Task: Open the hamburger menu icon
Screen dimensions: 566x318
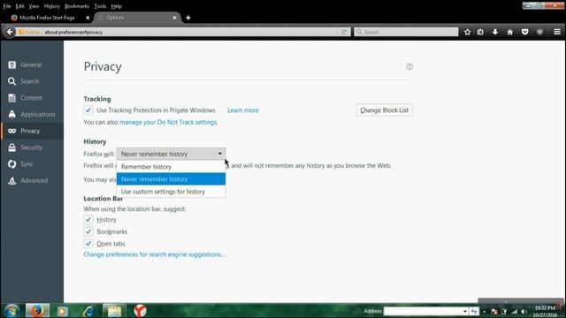Action: (x=557, y=32)
